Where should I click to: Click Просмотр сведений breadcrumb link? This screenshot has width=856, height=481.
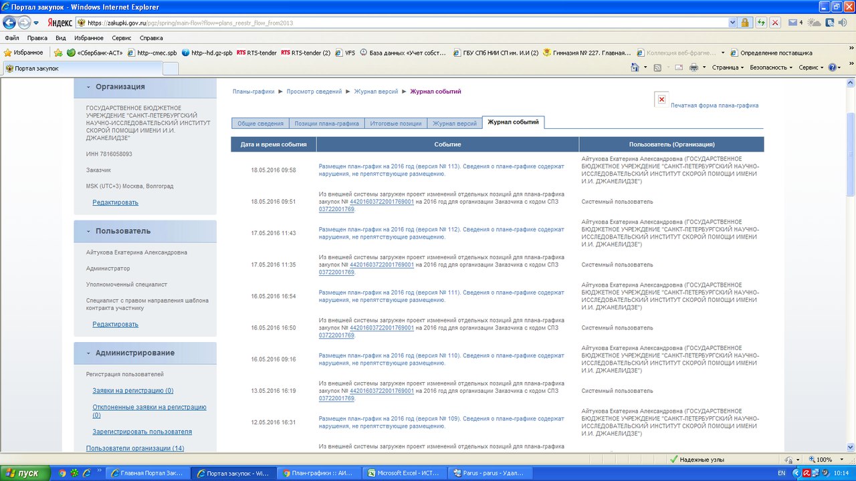[x=314, y=92]
